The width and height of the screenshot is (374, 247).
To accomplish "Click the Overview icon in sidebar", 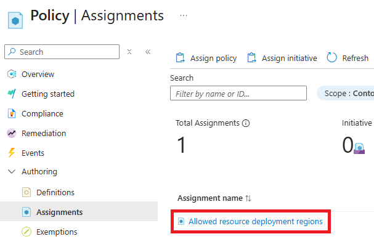I will [x=12, y=75].
